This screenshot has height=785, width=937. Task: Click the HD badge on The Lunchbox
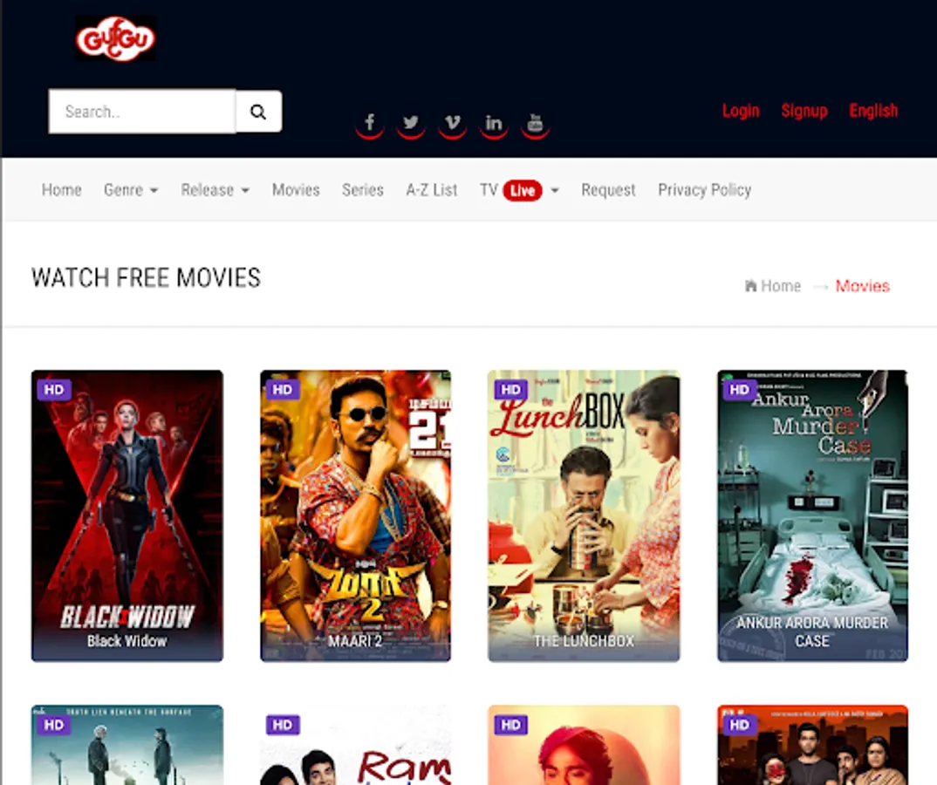click(510, 390)
